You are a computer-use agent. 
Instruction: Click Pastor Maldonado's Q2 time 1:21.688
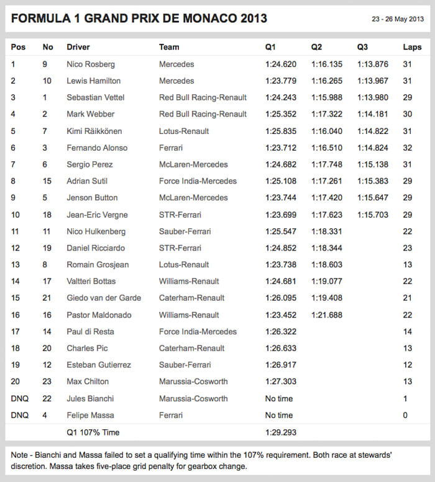pyautogui.click(x=327, y=315)
